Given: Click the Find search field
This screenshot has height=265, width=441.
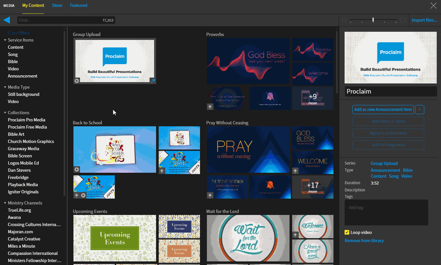Looking at the screenshot, I should [x=59, y=20].
